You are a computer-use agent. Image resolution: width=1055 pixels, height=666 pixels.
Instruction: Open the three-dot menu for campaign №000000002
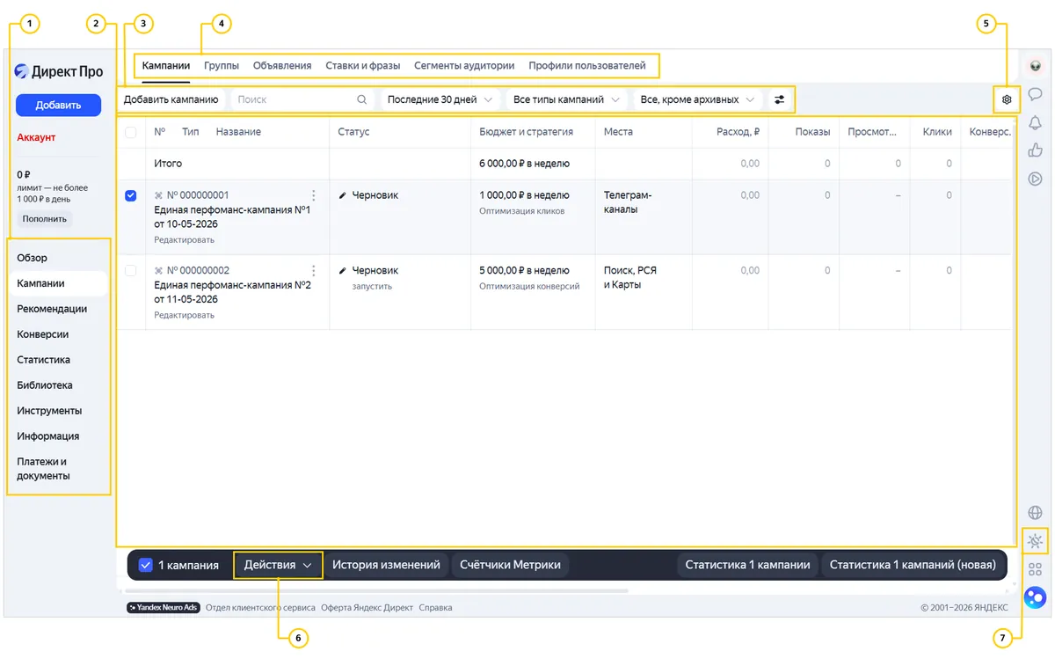(x=314, y=271)
